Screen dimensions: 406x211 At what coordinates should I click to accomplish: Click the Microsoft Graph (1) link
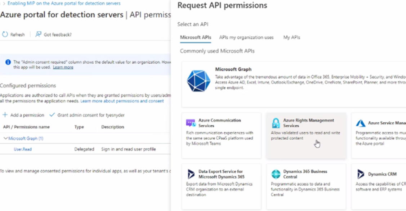pos(26,138)
